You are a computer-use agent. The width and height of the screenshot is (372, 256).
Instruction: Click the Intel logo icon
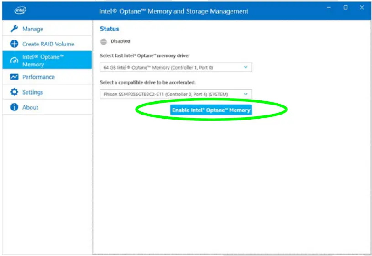[x=20, y=10]
